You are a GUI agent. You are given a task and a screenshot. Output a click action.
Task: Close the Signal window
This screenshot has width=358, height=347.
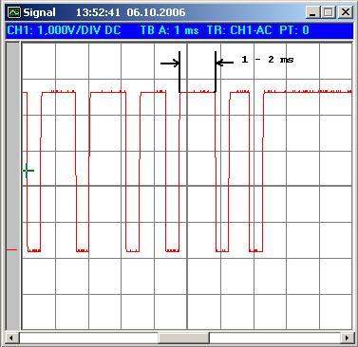[345, 12]
